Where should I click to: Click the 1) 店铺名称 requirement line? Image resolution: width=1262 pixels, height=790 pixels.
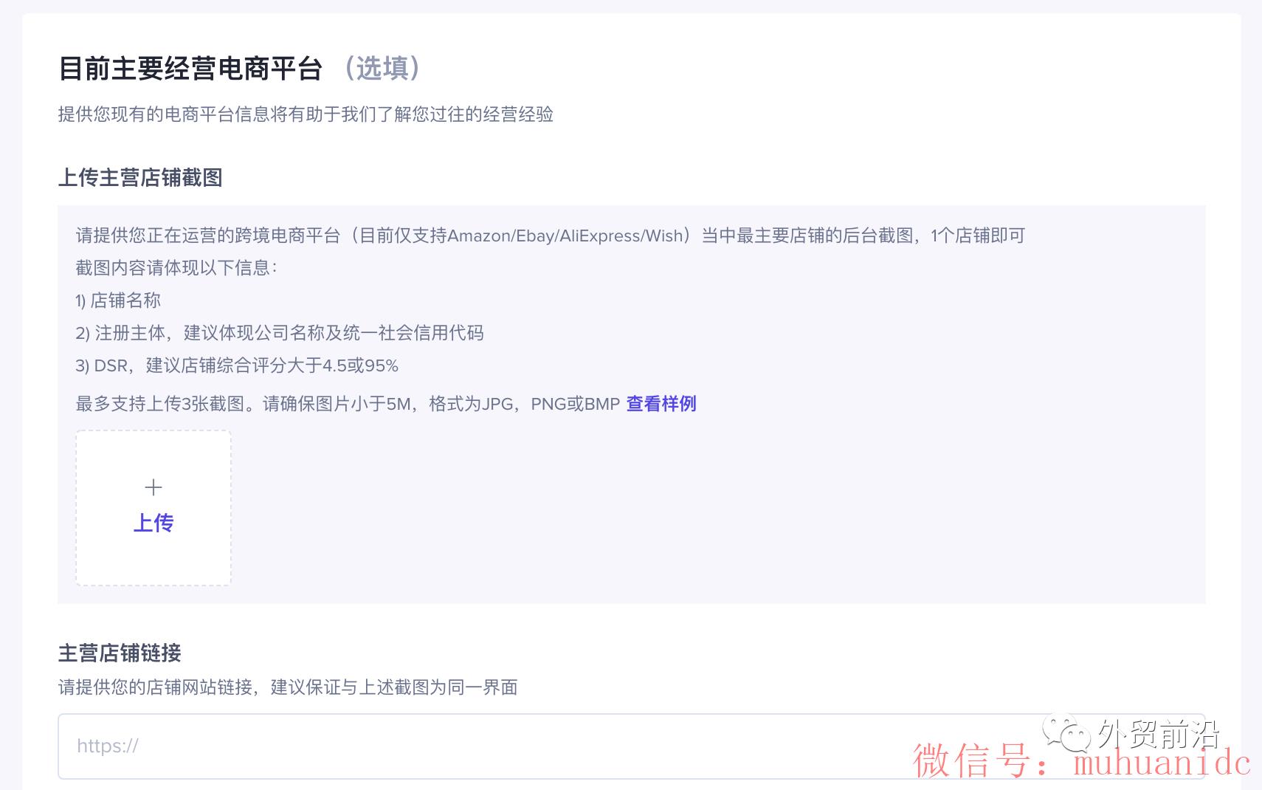point(118,300)
